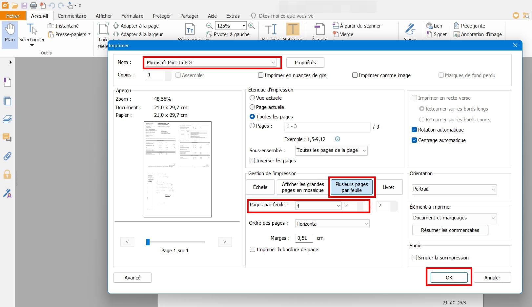The width and height of the screenshot is (532, 307).
Task: Click the Annuler button
Action: (x=492, y=277)
